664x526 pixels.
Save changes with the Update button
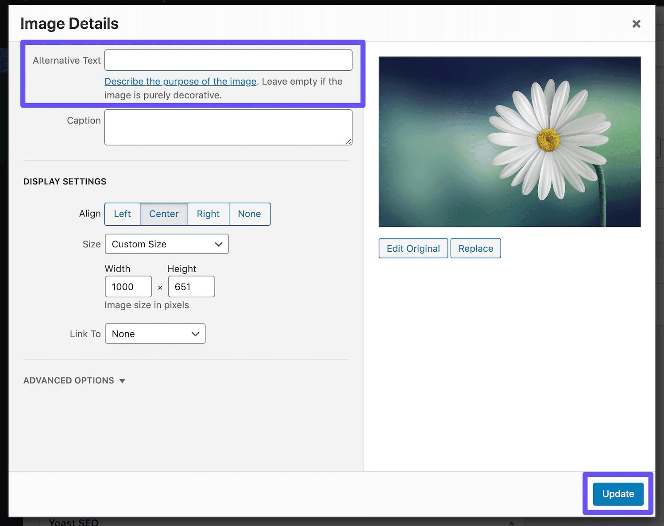click(618, 494)
